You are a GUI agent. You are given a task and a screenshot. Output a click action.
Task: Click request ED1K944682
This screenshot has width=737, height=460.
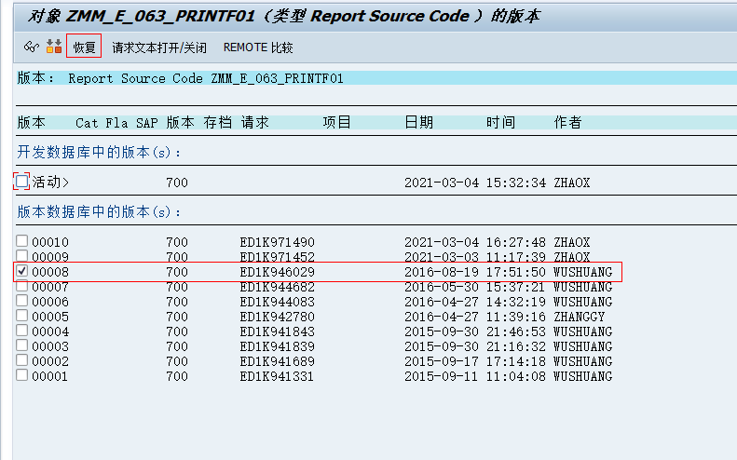coord(277,287)
